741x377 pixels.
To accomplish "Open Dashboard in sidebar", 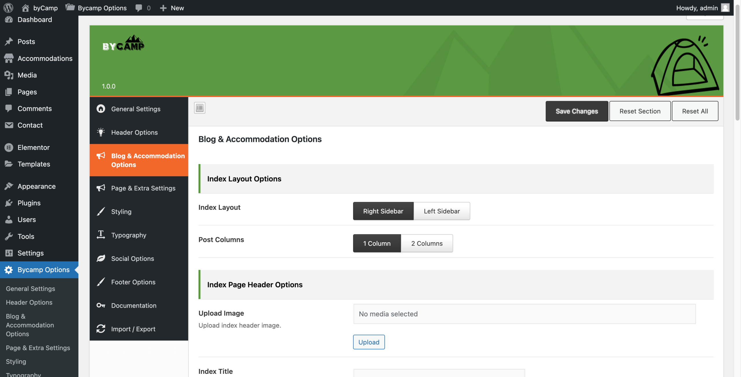I will click(x=39, y=20).
